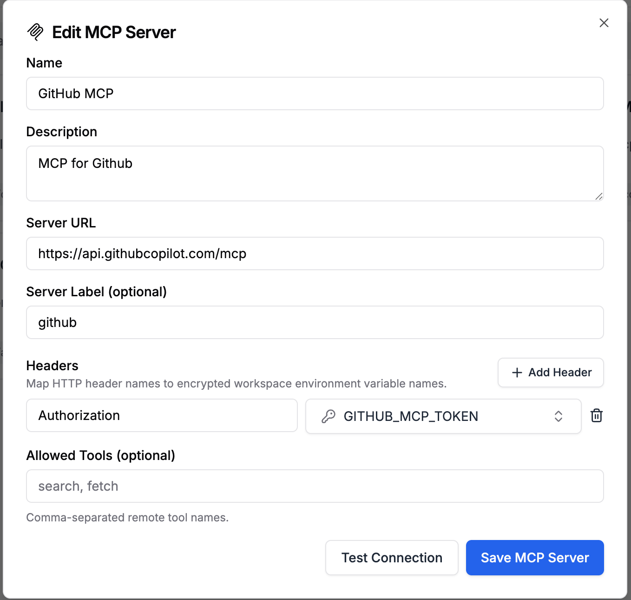Screen dimensions: 631x600
Task: Focus the Server URL field
Action: click(x=315, y=253)
